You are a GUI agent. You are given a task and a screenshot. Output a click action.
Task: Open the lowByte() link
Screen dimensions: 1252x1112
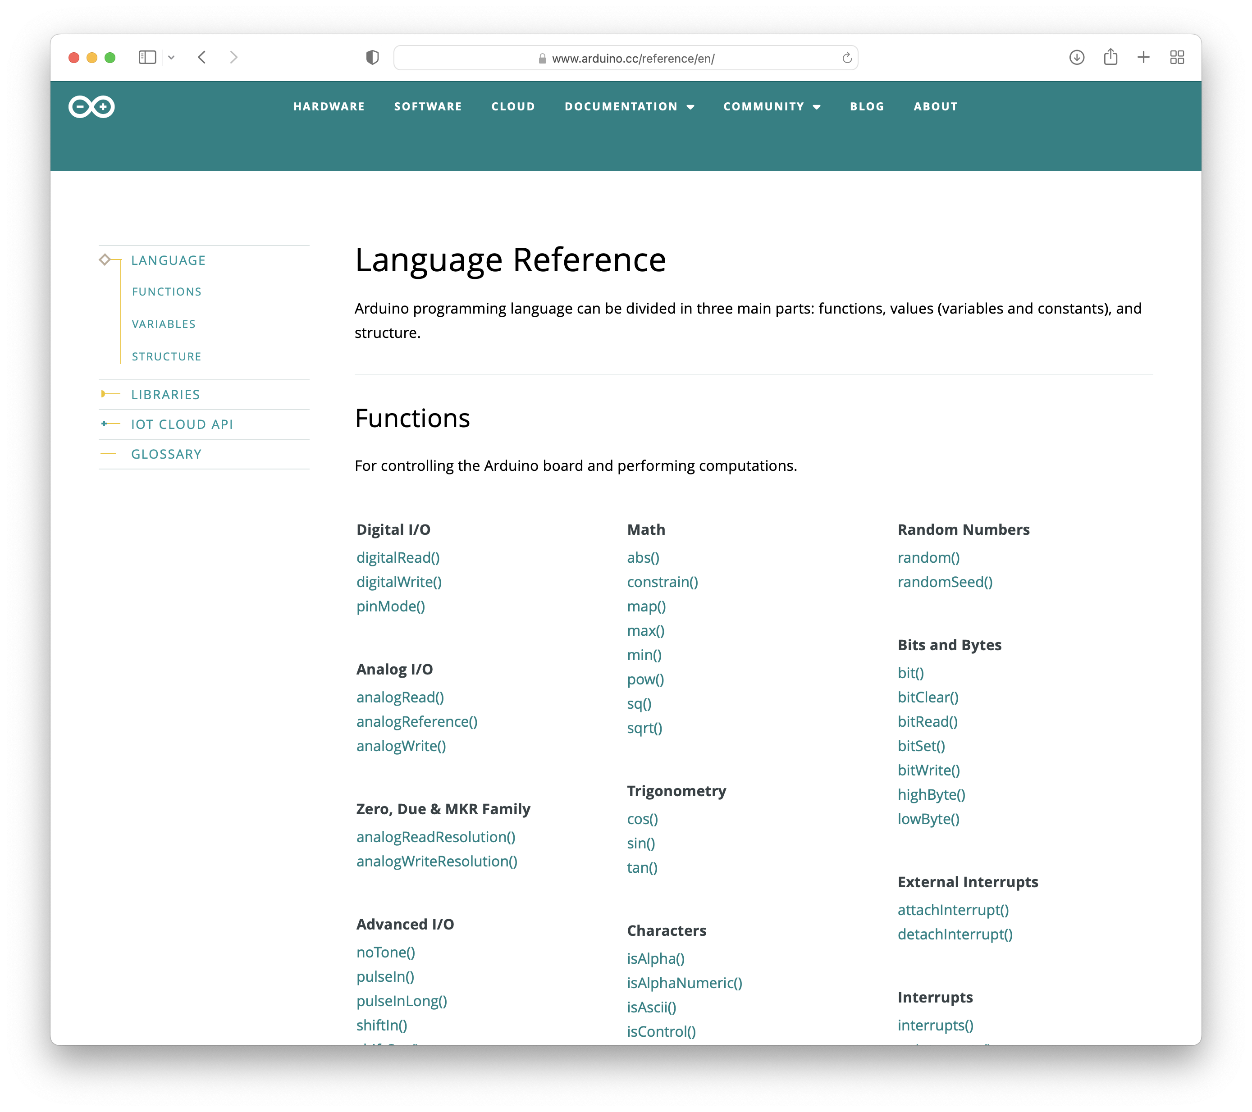[928, 819]
